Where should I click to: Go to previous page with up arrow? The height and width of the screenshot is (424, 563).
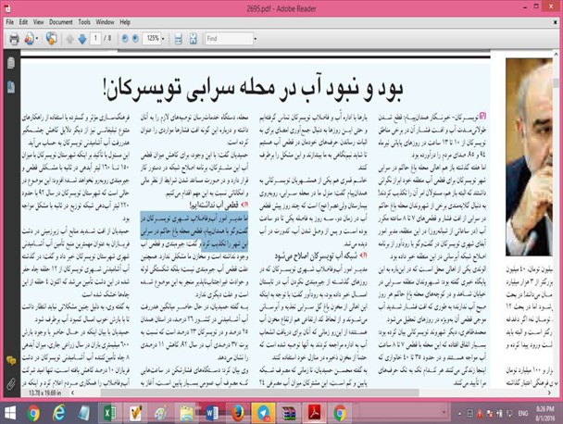coord(70,39)
